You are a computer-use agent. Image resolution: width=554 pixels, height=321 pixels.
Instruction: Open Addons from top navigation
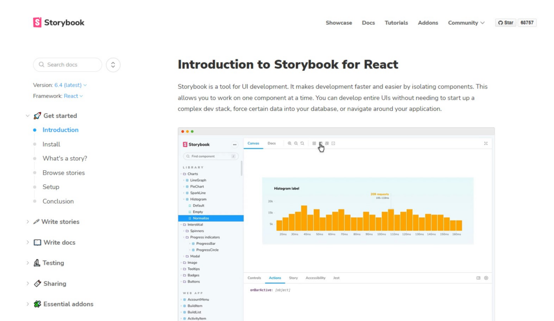pyautogui.click(x=427, y=23)
